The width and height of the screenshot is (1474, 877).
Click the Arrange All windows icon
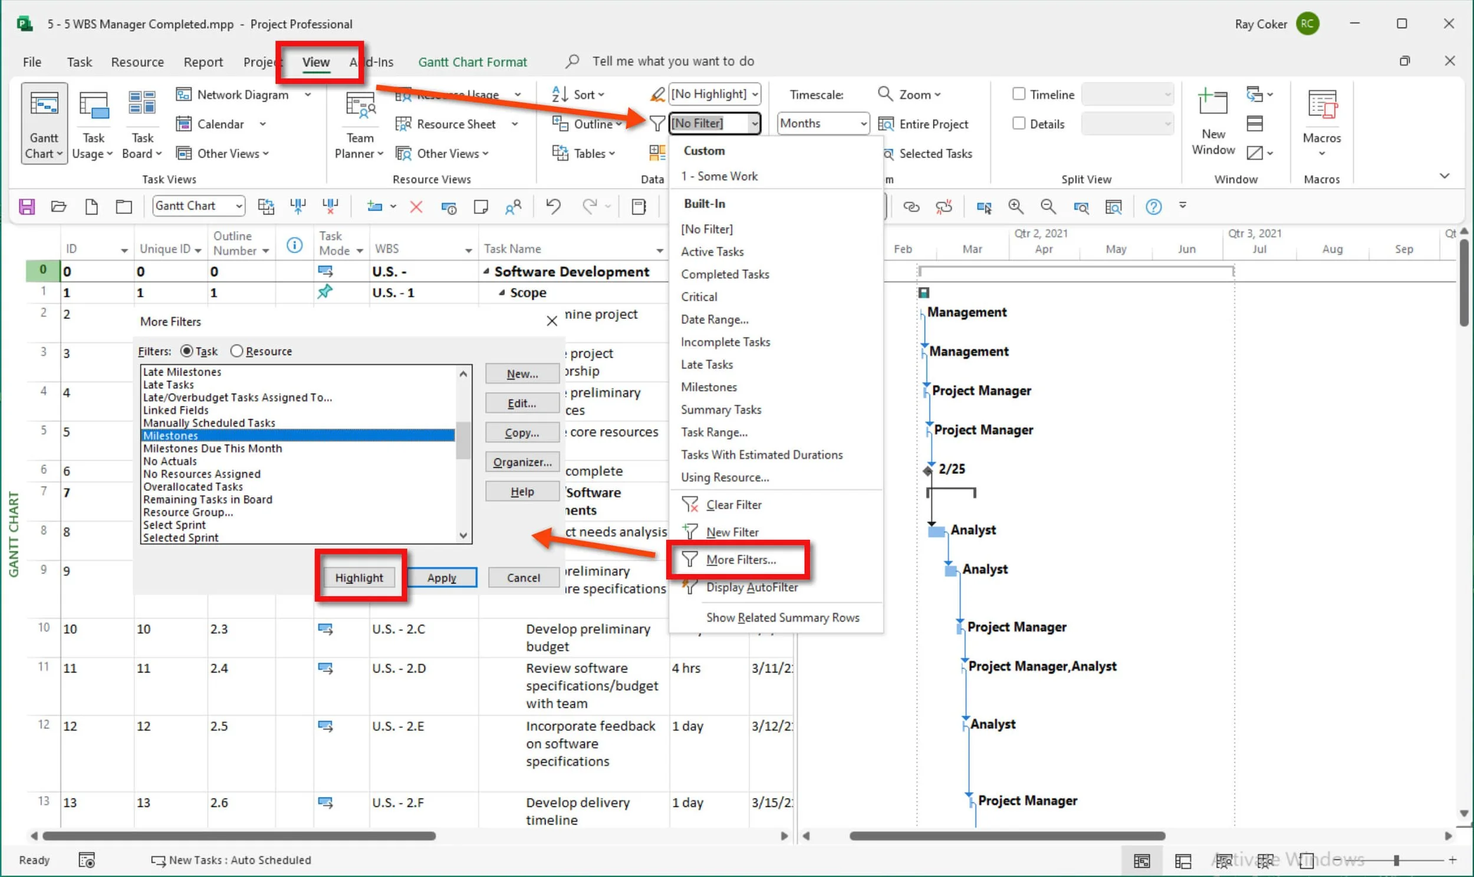(1254, 124)
